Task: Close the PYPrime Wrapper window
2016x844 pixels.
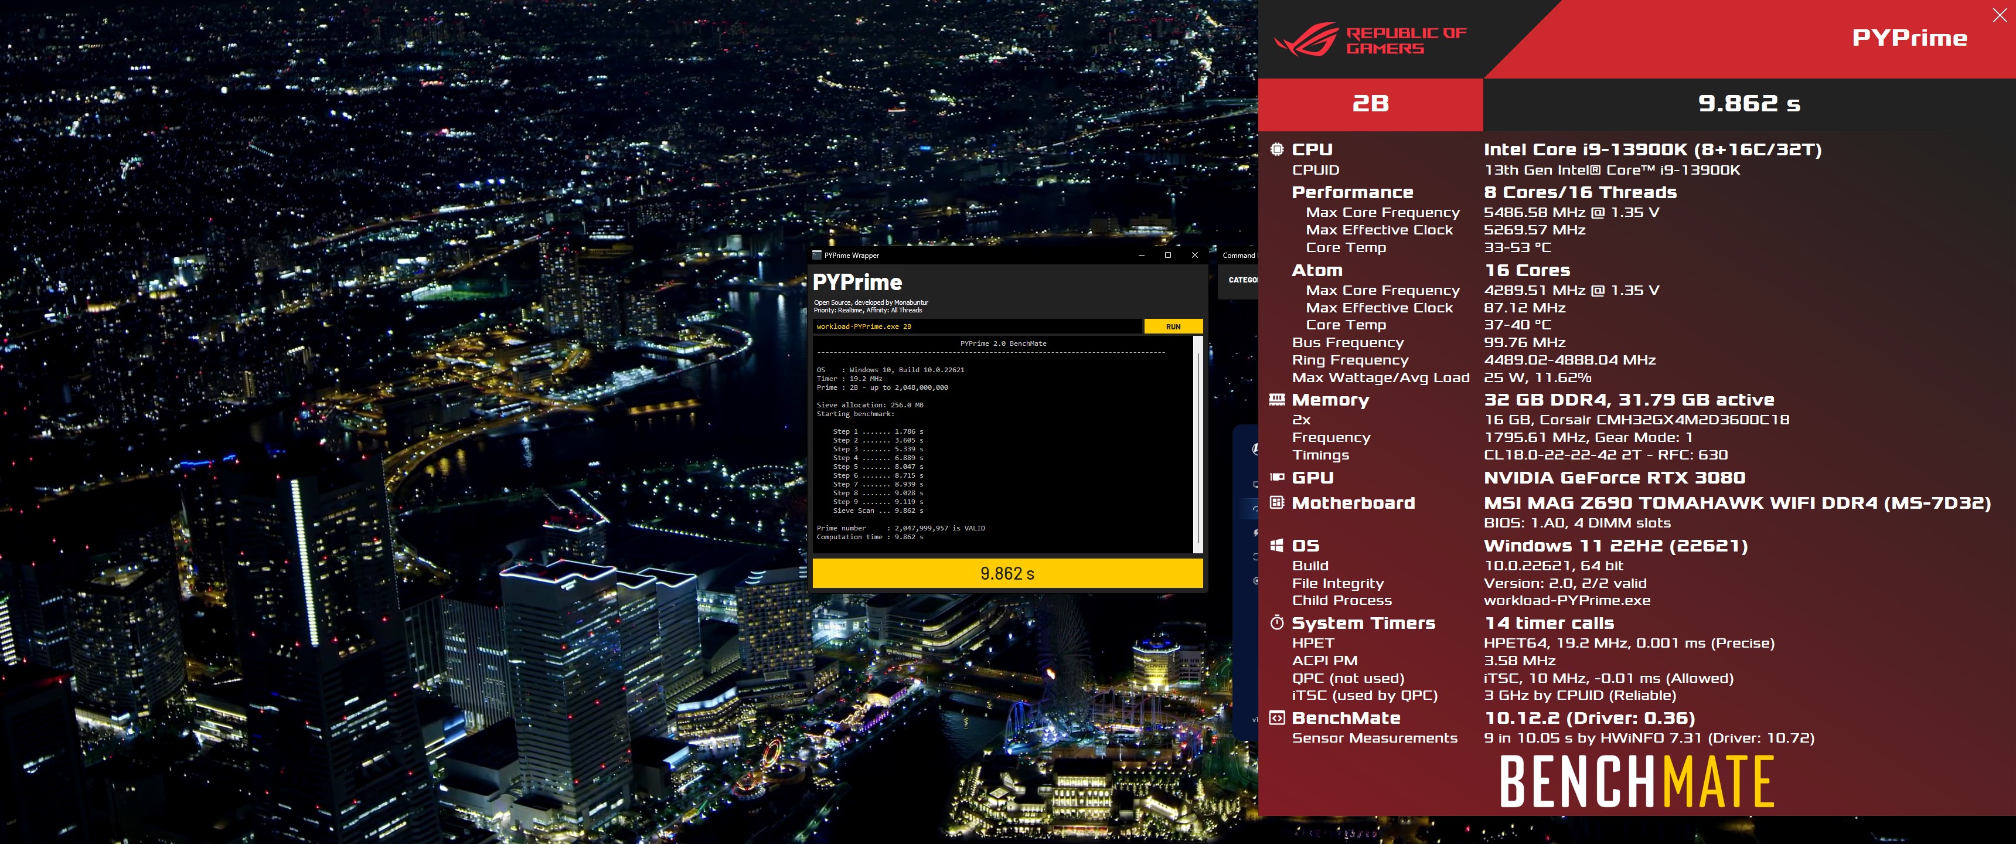Action: tap(1194, 255)
